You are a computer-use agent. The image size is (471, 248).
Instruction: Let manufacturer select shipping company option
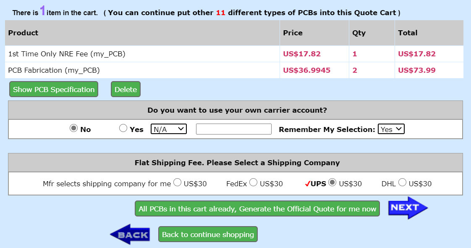pyautogui.click(x=178, y=182)
